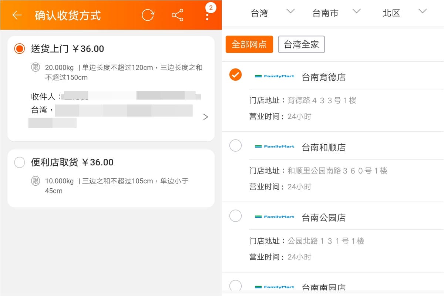Open the recipient address details via the chevron
The height and width of the screenshot is (296, 444).
click(x=206, y=117)
